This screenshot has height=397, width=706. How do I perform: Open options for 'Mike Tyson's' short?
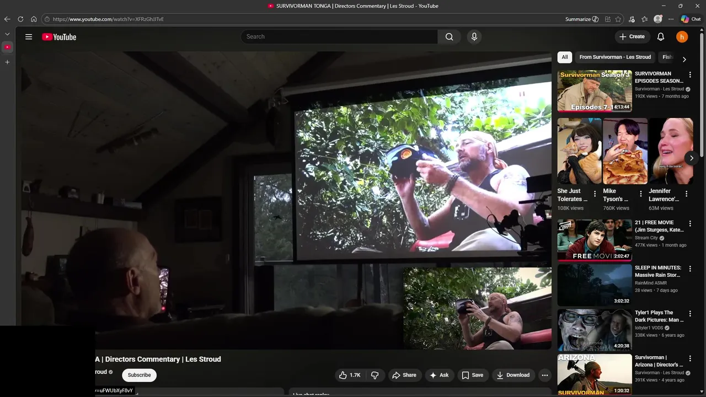click(x=640, y=194)
